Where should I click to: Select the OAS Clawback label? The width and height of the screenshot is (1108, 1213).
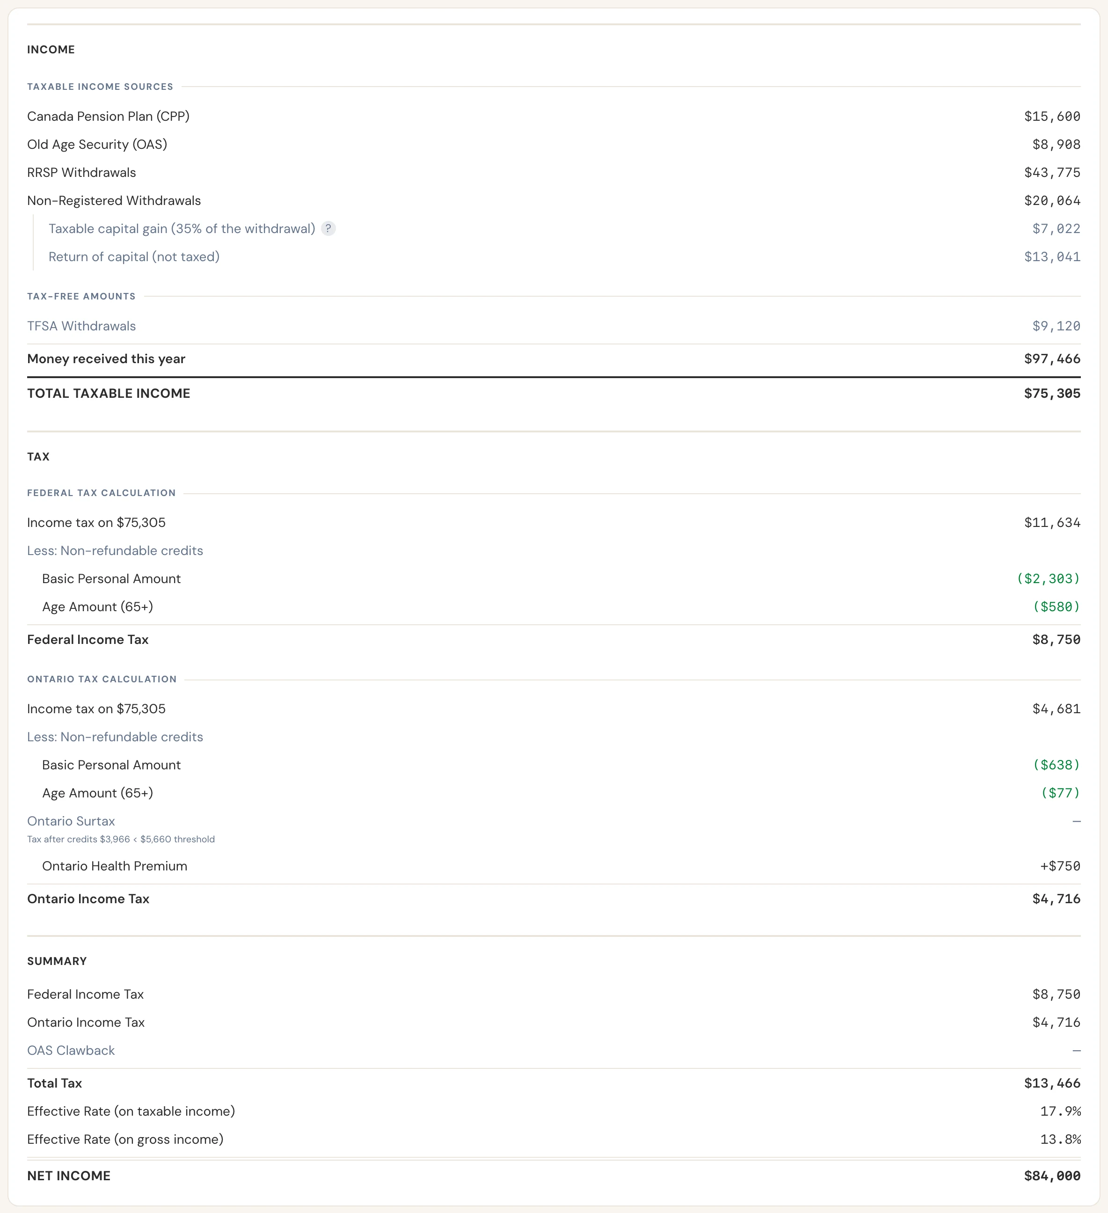[71, 1051]
